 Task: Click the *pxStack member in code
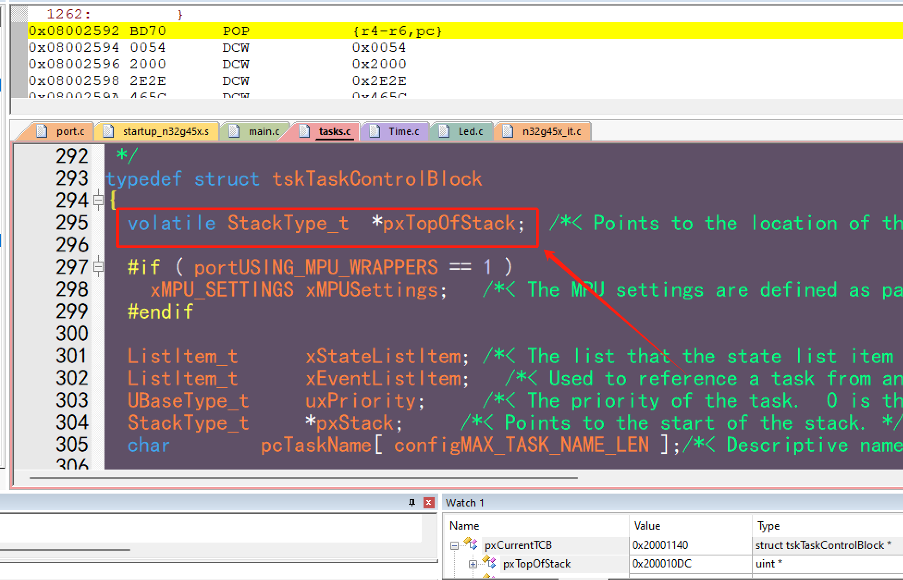point(350,423)
